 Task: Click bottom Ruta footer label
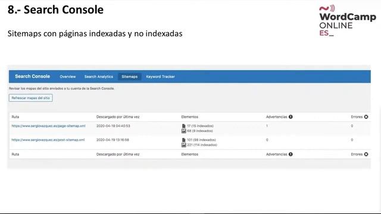point(15,155)
